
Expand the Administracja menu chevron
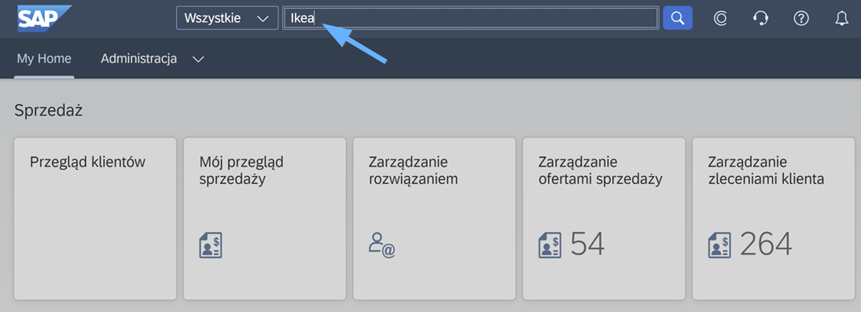[198, 59]
